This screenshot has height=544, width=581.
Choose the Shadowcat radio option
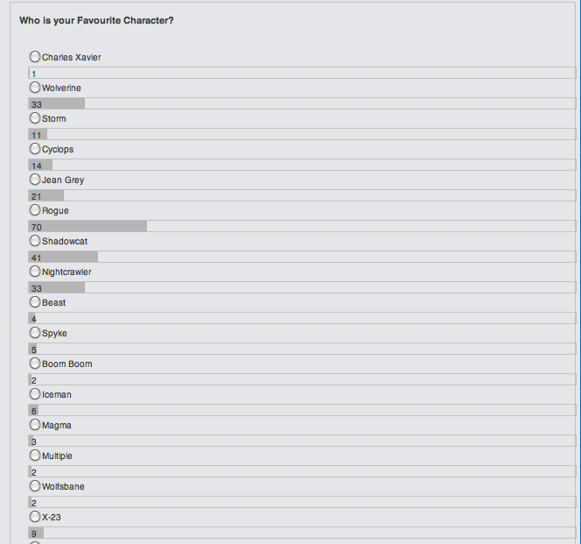pyautogui.click(x=35, y=241)
